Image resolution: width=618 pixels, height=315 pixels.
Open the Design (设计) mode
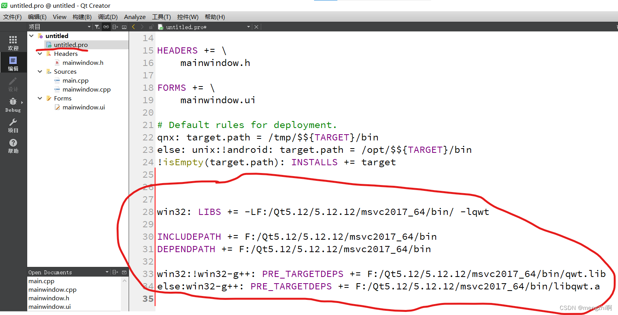13,84
